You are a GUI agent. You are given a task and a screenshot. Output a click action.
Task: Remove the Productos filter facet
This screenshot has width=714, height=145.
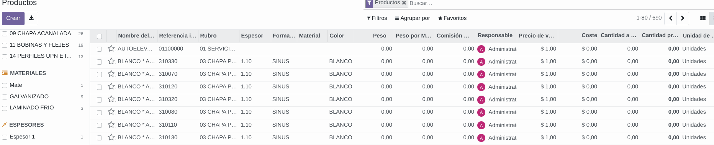click(x=404, y=3)
